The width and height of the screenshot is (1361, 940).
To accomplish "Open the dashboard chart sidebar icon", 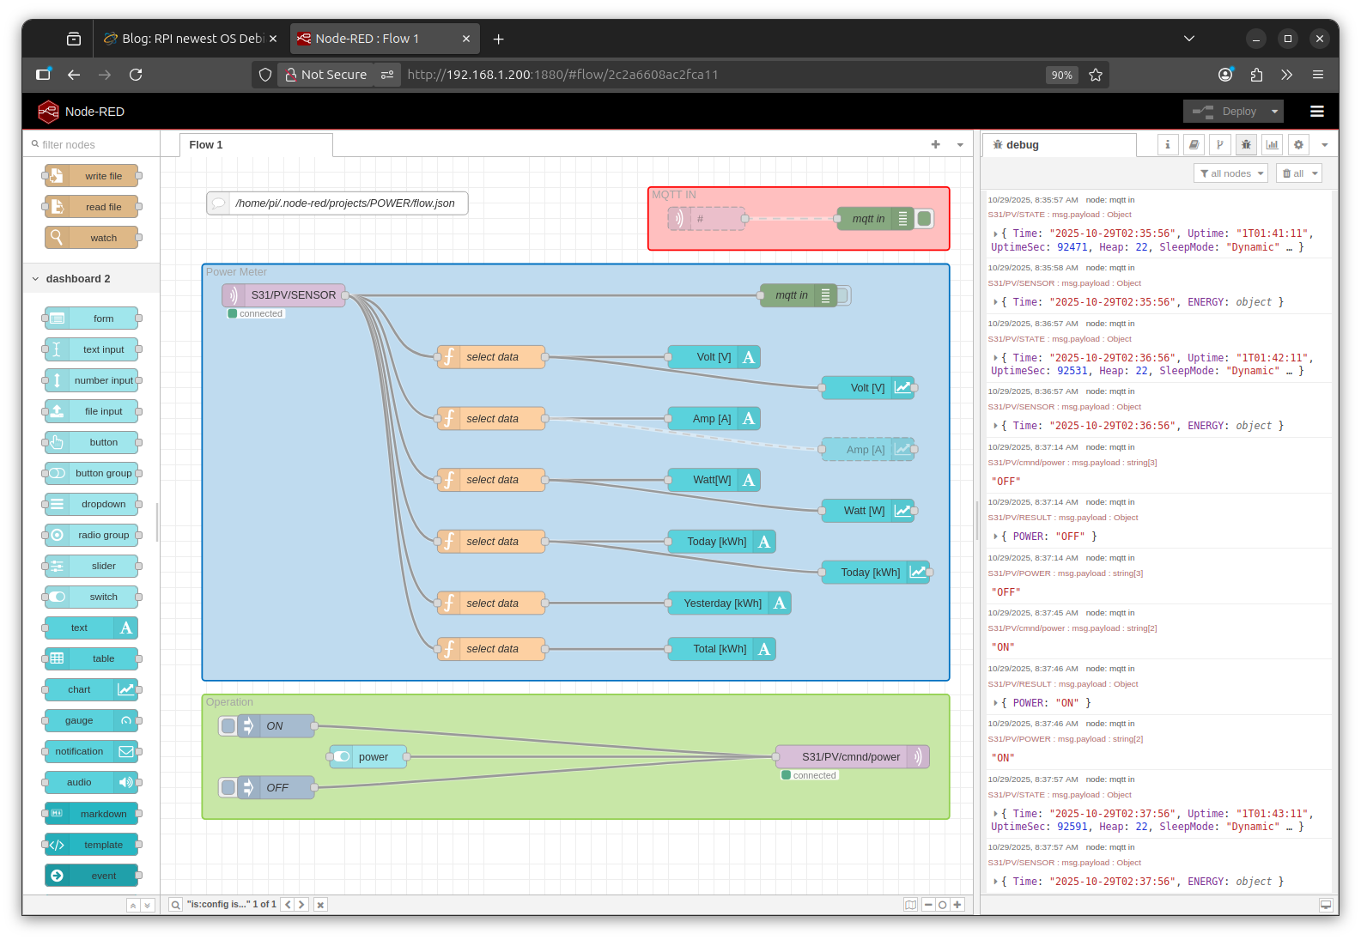I will coord(1272,145).
